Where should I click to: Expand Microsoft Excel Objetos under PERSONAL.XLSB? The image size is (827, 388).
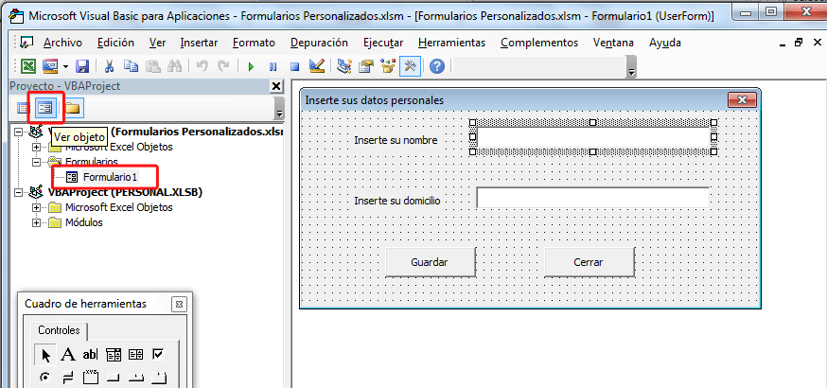coord(36,207)
